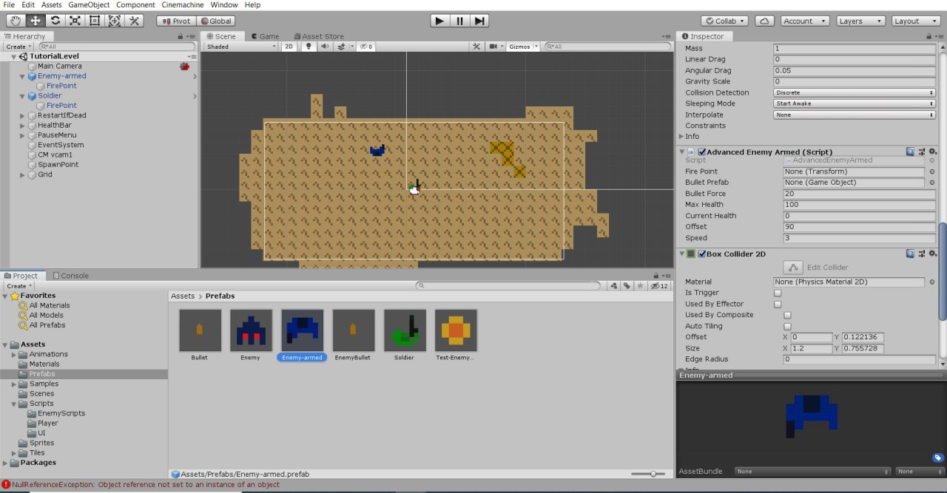Enable the Used By Effector checkbox
Image resolution: width=947 pixels, height=493 pixels.
point(778,304)
